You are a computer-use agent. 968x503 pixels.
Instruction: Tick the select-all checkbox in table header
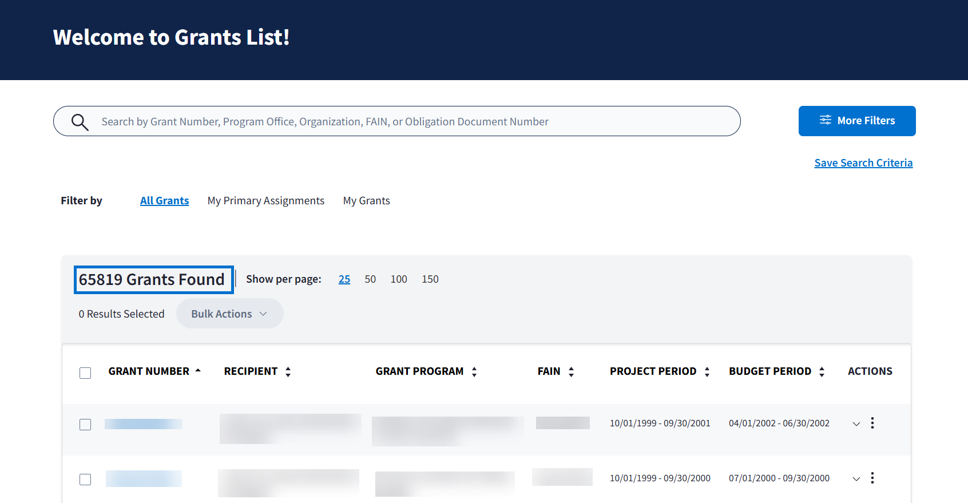point(85,373)
